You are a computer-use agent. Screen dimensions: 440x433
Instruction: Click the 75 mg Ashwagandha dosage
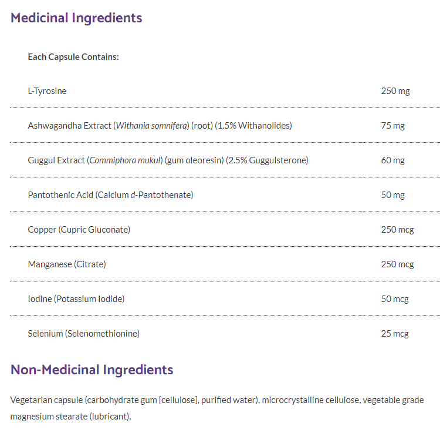click(x=392, y=126)
